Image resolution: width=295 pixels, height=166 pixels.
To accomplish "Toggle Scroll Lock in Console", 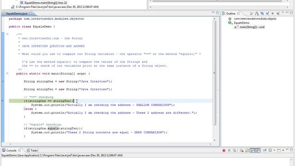I will tap(247, 150).
